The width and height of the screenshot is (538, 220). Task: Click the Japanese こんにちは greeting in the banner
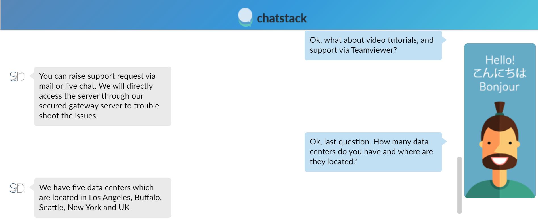[500, 73]
